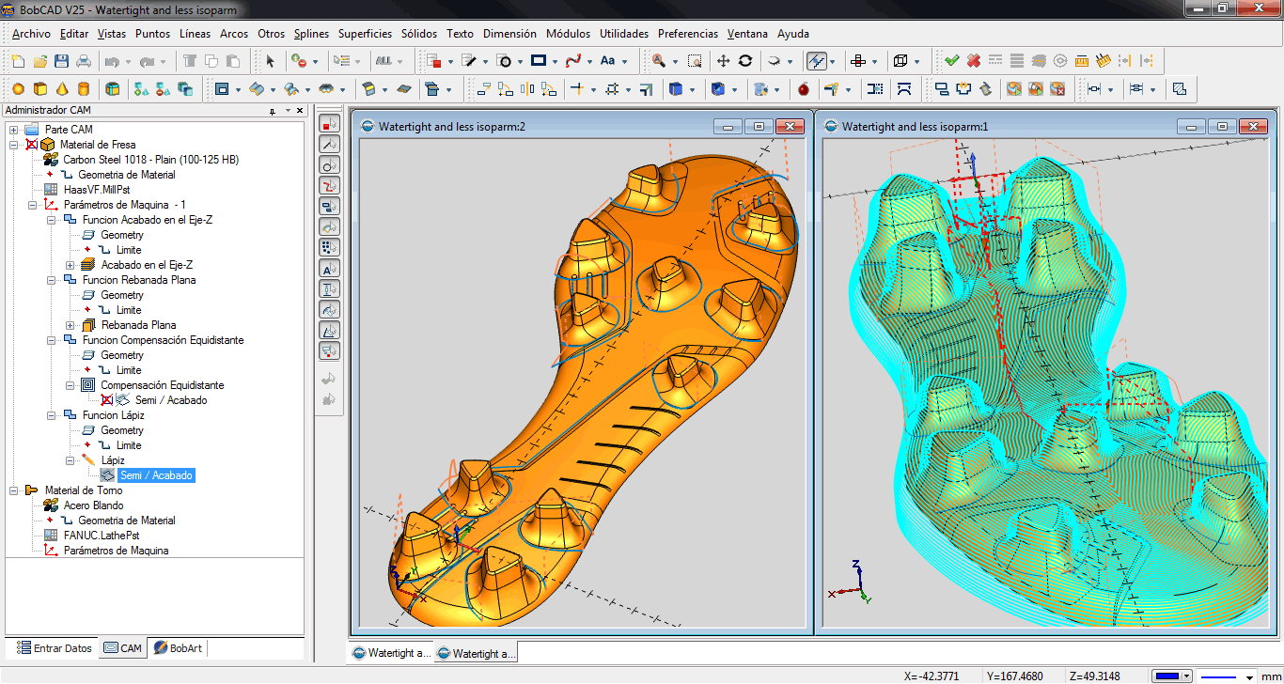Select Semi / Acabado under Lápiz
This screenshot has width=1284, height=684.
click(x=156, y=475)
